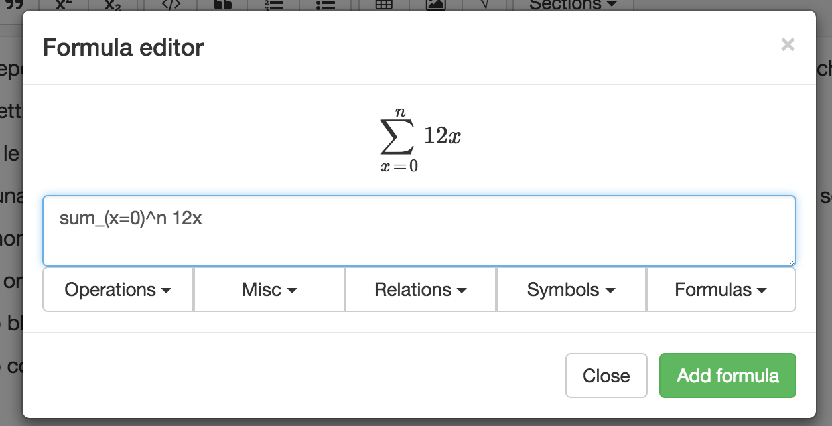Expand the Relations dropdown
The image size is (832, 426).
421,290
